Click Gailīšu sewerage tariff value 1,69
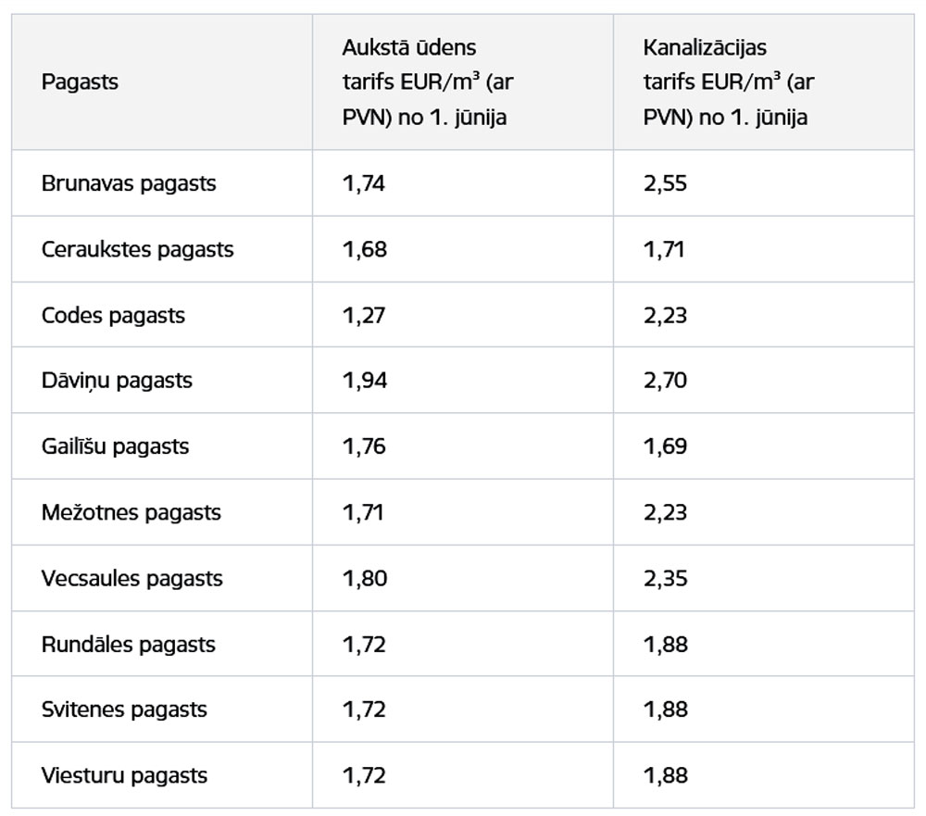The height and width of the screenshot is (816, 926). click(x=665, y=446)
